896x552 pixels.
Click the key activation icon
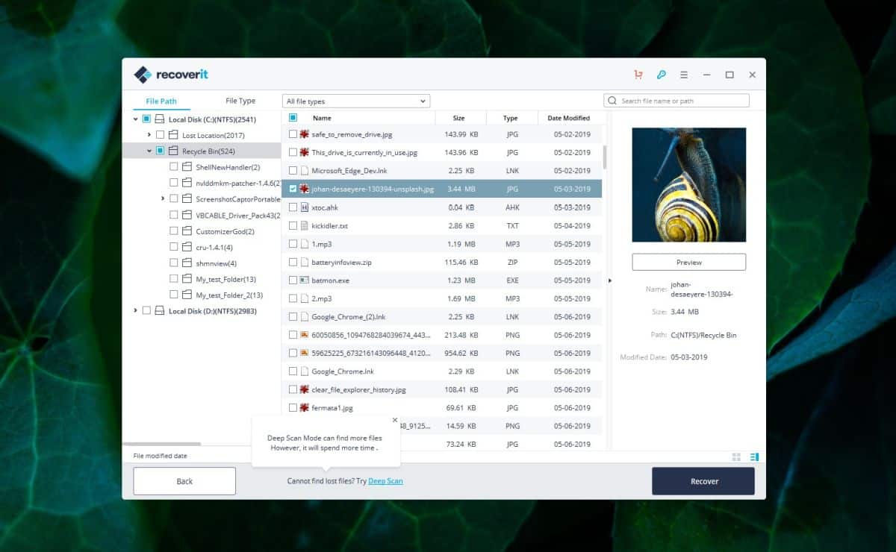click(661, 75)
